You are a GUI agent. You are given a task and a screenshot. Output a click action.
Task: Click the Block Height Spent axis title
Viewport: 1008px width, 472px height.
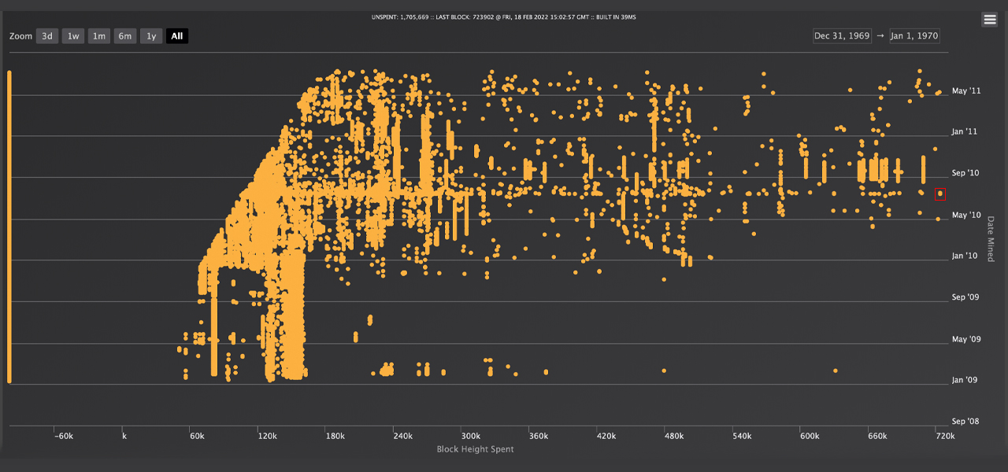[x=475, y=449]
